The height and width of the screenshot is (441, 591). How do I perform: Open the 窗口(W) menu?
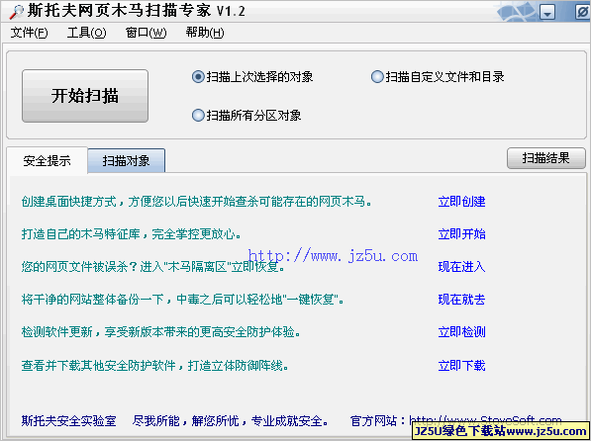click(x=146, y=33)
